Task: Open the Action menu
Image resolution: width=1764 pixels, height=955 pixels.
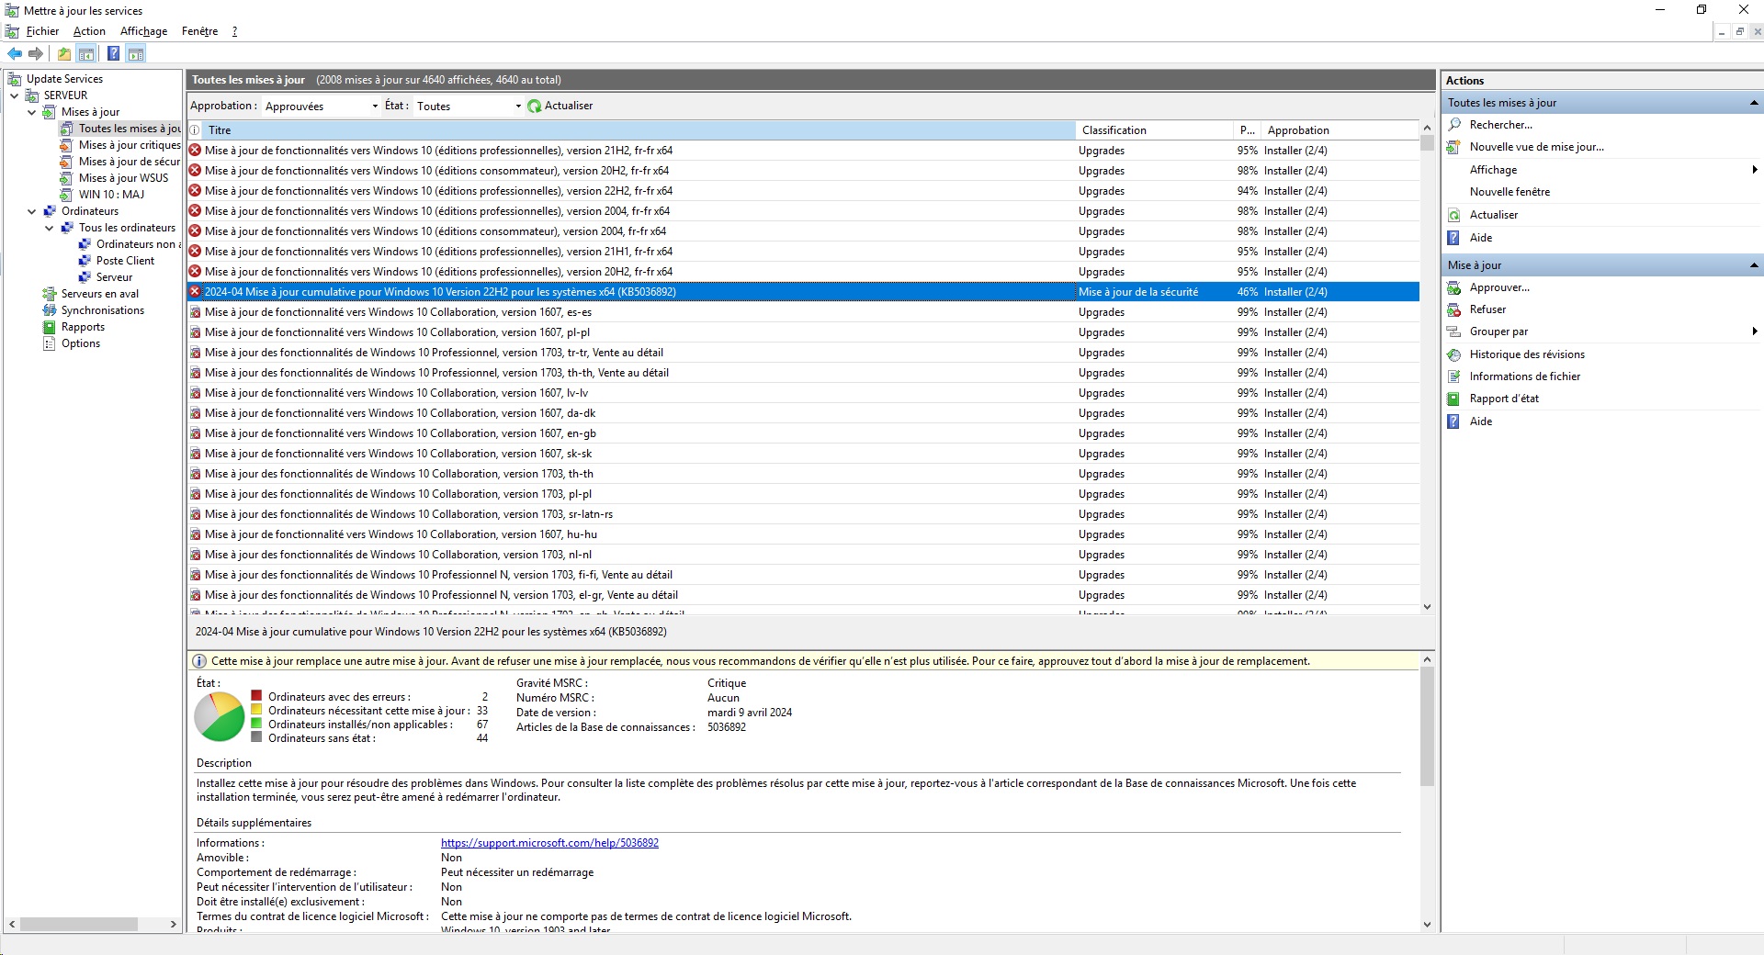Action: click(x=89, y=31)
